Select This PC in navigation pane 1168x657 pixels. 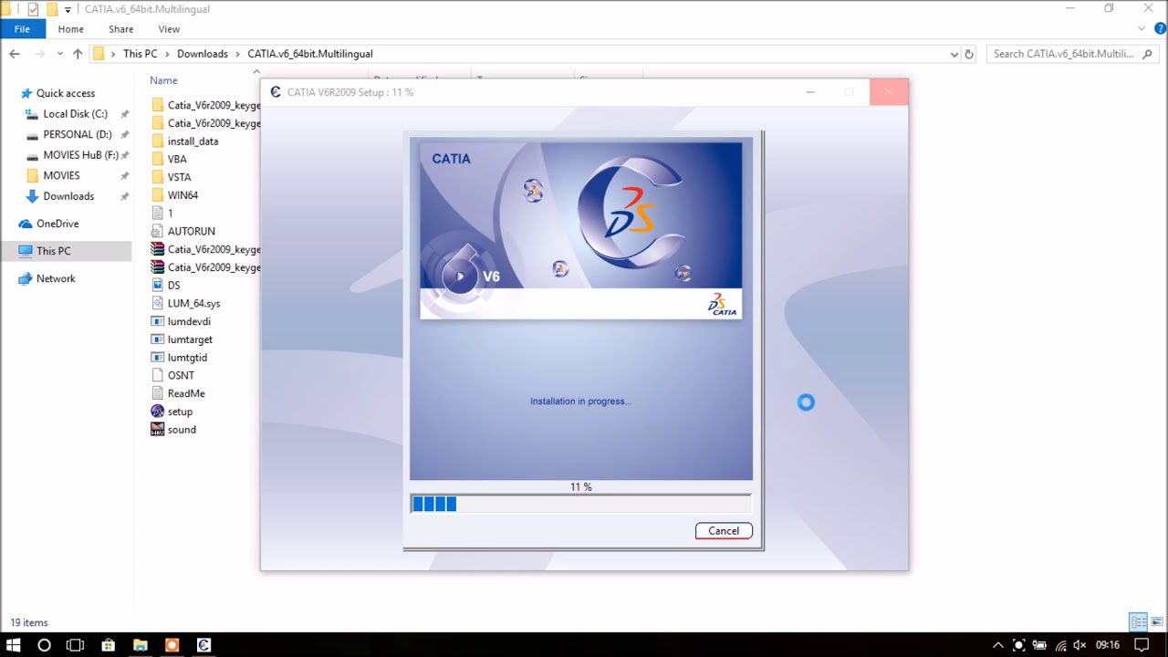53,251
